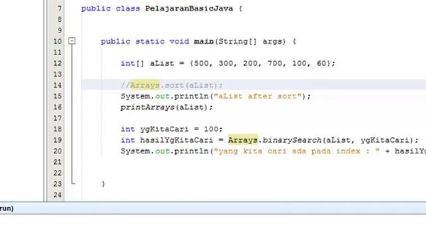Place cursor at the closing brace on line 23
The height and width of the screenshot is (239, 426).
point(103,184)
